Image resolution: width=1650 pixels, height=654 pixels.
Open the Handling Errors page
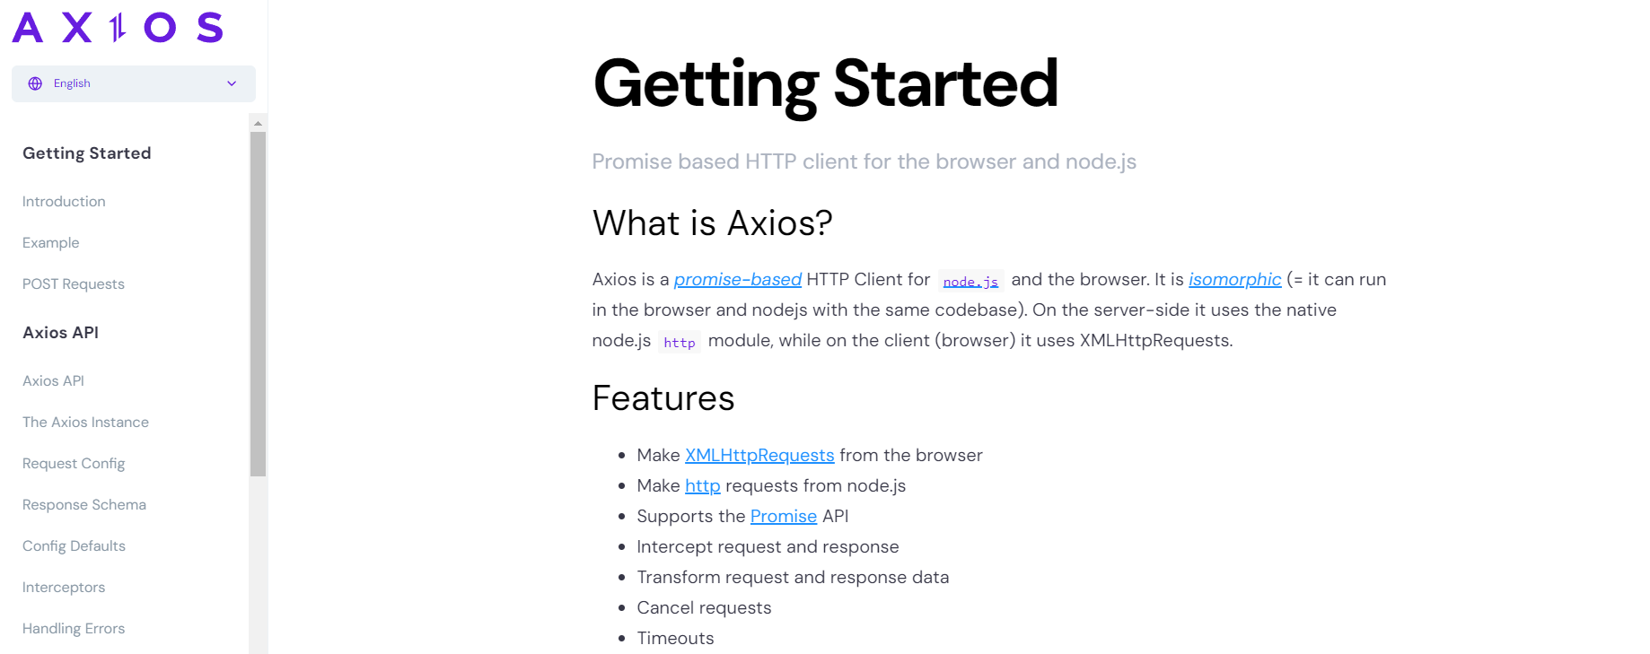73,628
